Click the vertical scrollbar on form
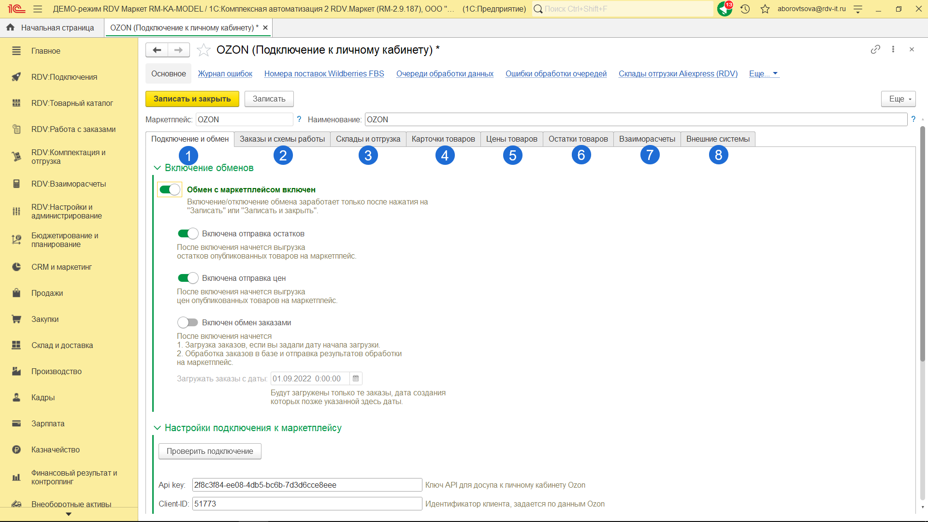 pyautogui.click(x=922, y=242)
